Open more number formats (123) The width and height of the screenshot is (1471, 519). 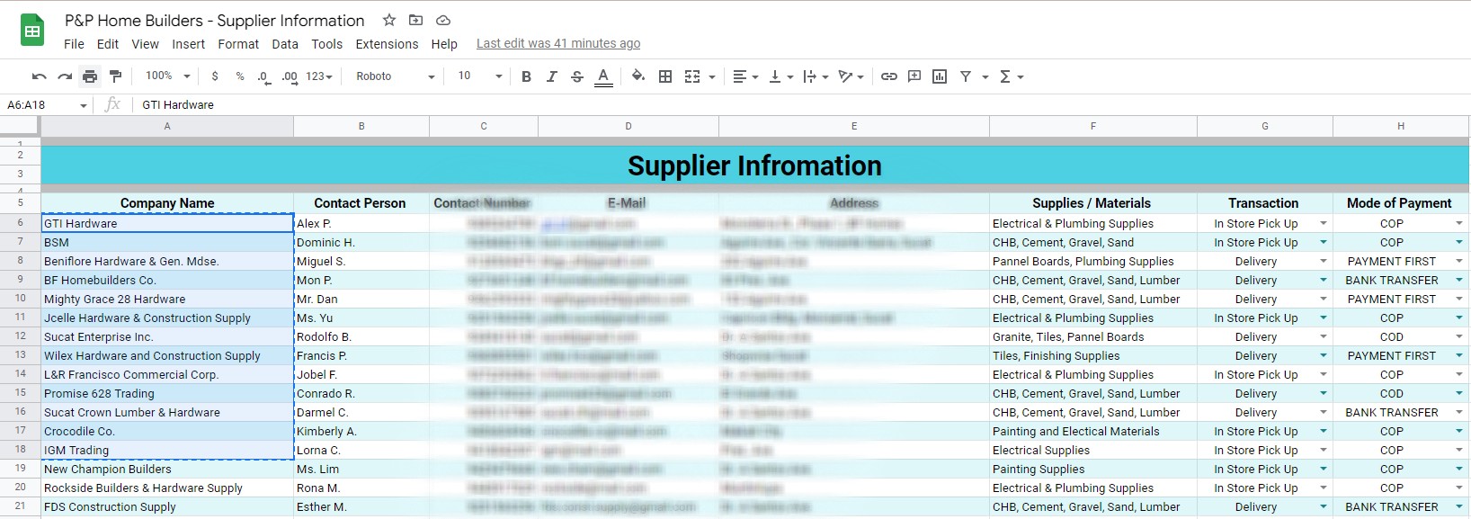point(319,76)
